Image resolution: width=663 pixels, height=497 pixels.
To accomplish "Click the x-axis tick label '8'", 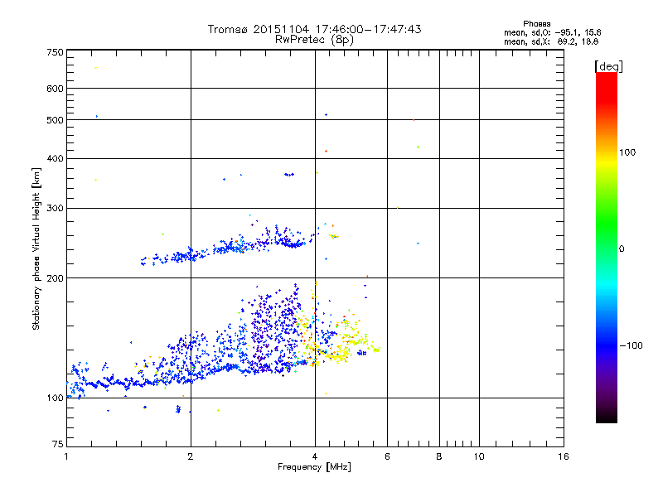I will pos(439,456).
